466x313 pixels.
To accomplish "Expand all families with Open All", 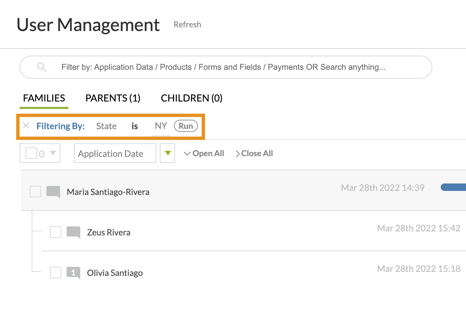I will (x=204, y=153).
